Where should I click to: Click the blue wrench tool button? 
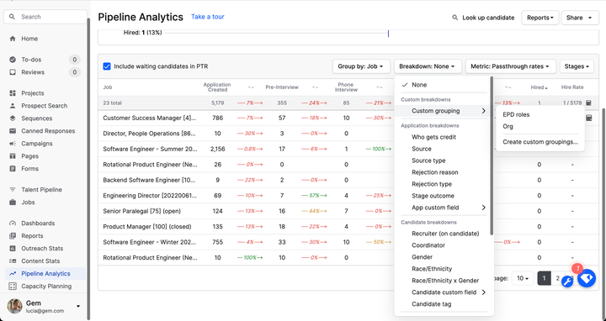point(567,282)
